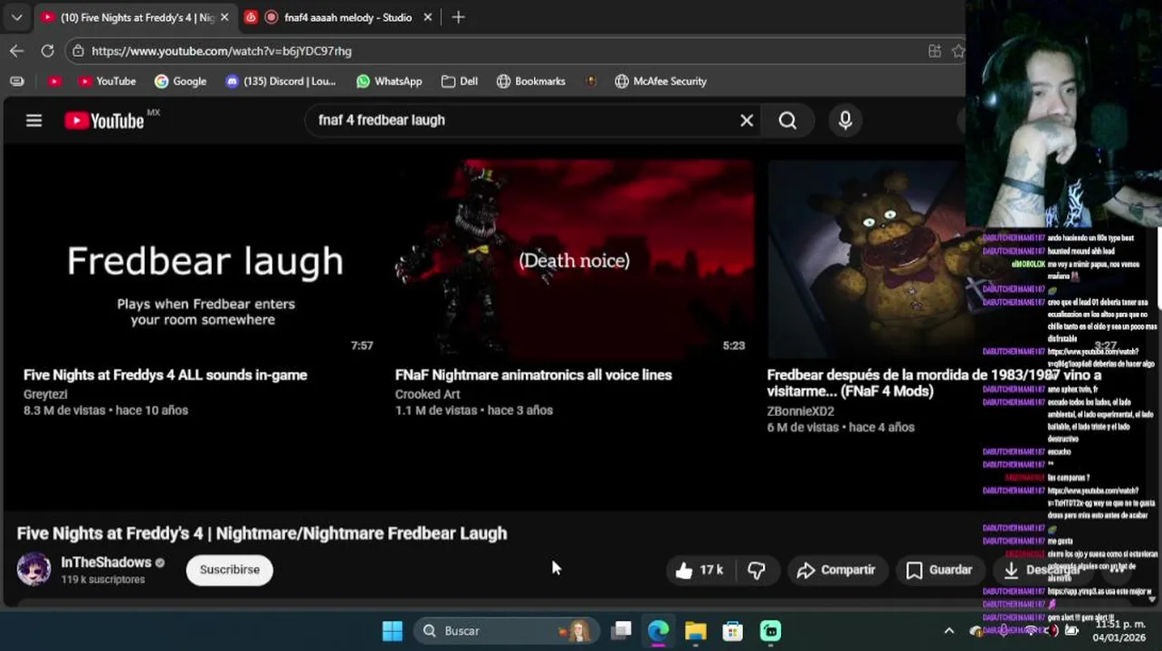Viewport: 1162px width, 651px height.
Task: Open the unlabeled red YouTube bookmark icon
Action: (x=54, y=81)
